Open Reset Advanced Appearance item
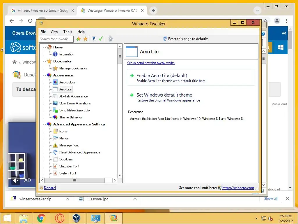This screenshot has width=298, height=224. click(80, 152)
